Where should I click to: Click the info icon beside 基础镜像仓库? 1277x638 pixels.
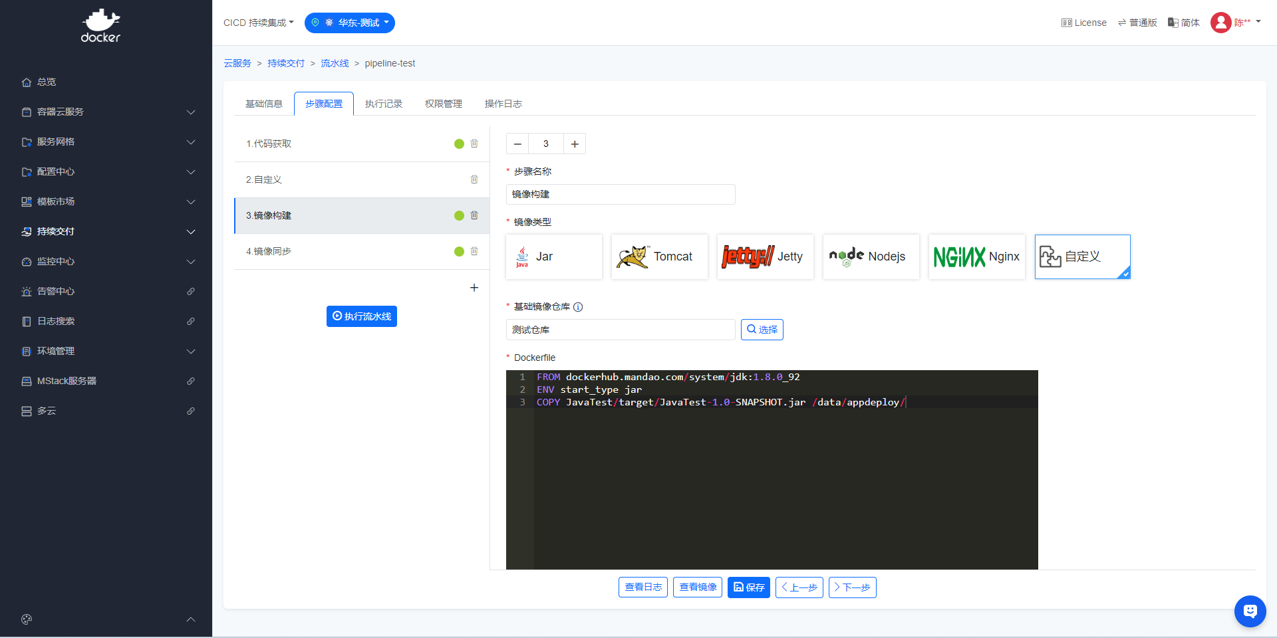click(578, 307)
